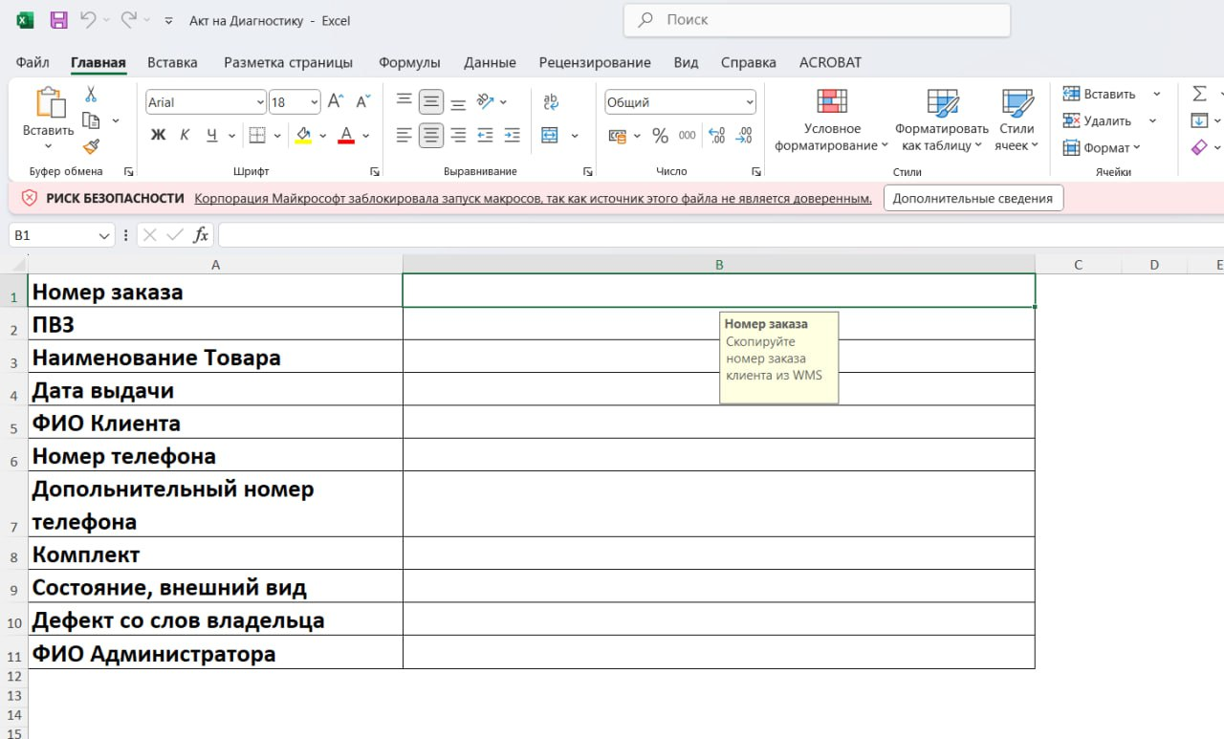Click the percent style icon

click(x=660, y=136)
